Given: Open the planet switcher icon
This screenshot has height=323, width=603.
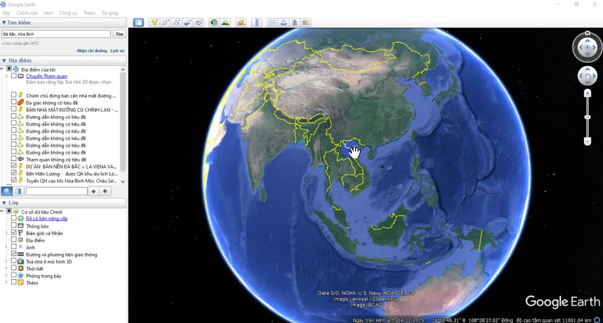Looking at the screenshot, I should (x=241, y=23).
